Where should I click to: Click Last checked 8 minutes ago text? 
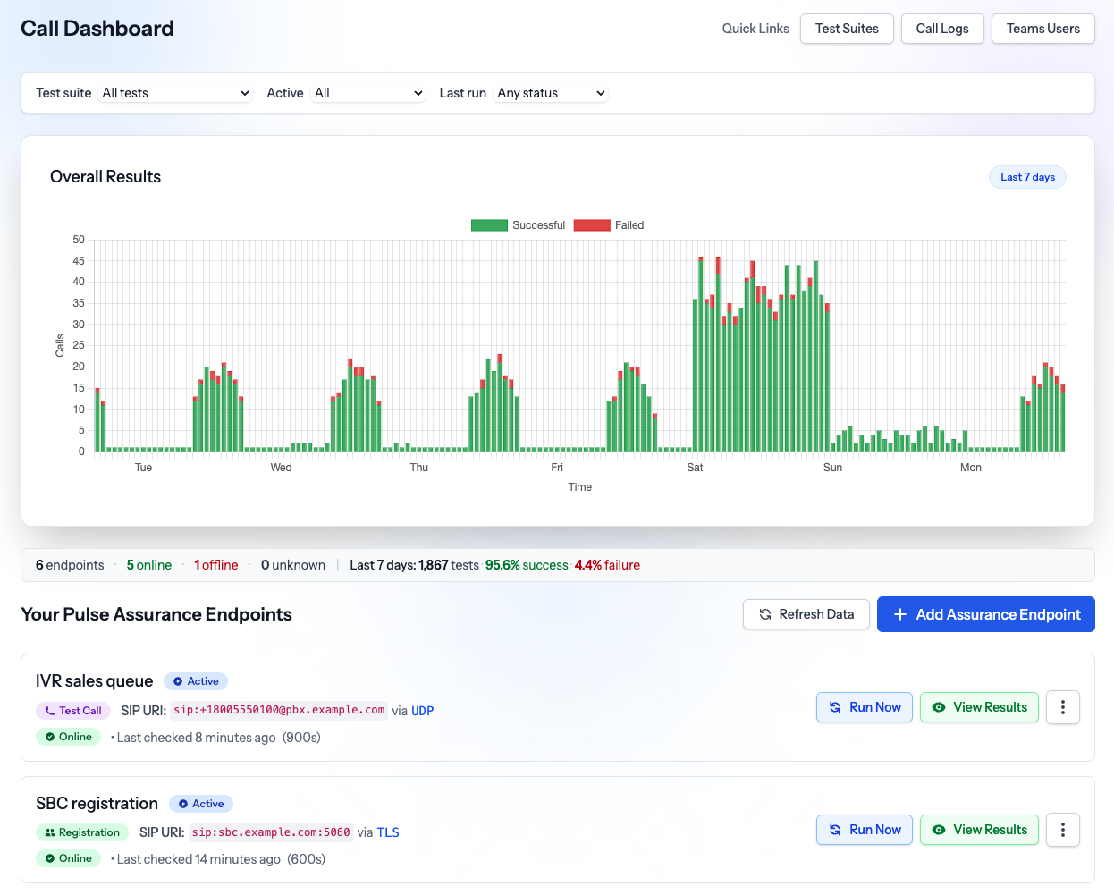pos(197,738)
